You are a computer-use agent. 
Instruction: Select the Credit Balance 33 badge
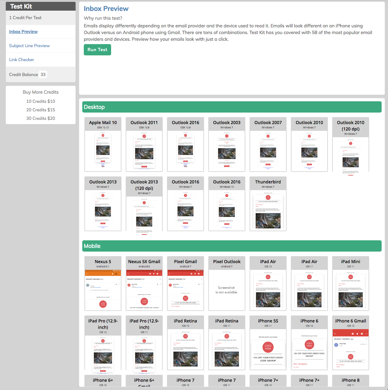tap(43, 75)
